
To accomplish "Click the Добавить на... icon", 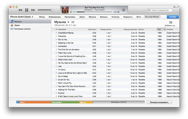I will (x=170, y=23).
